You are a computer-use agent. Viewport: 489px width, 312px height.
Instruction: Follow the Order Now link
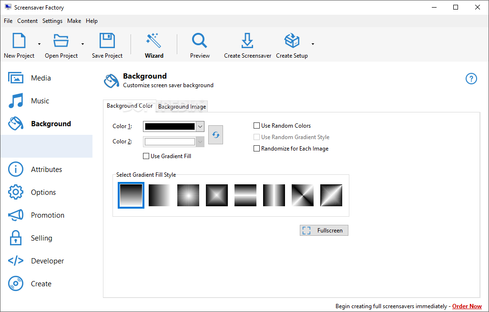coord(467,306)
